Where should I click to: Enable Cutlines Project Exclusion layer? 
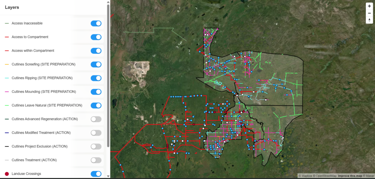[96, 146]
